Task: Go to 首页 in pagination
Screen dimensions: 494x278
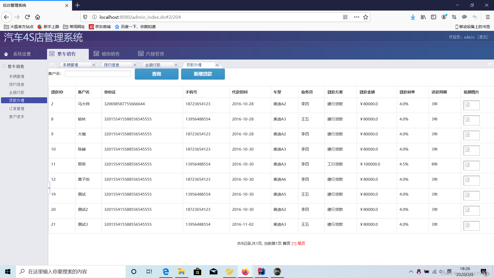Action: pos(286,243)
